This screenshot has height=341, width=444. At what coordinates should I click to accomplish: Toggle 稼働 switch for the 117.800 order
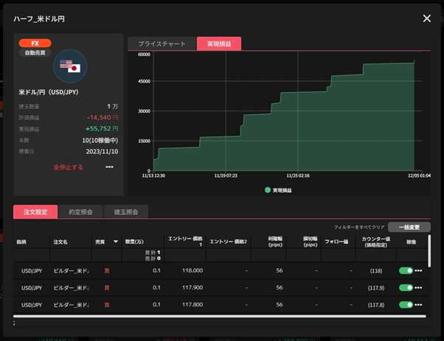point(405,305)
